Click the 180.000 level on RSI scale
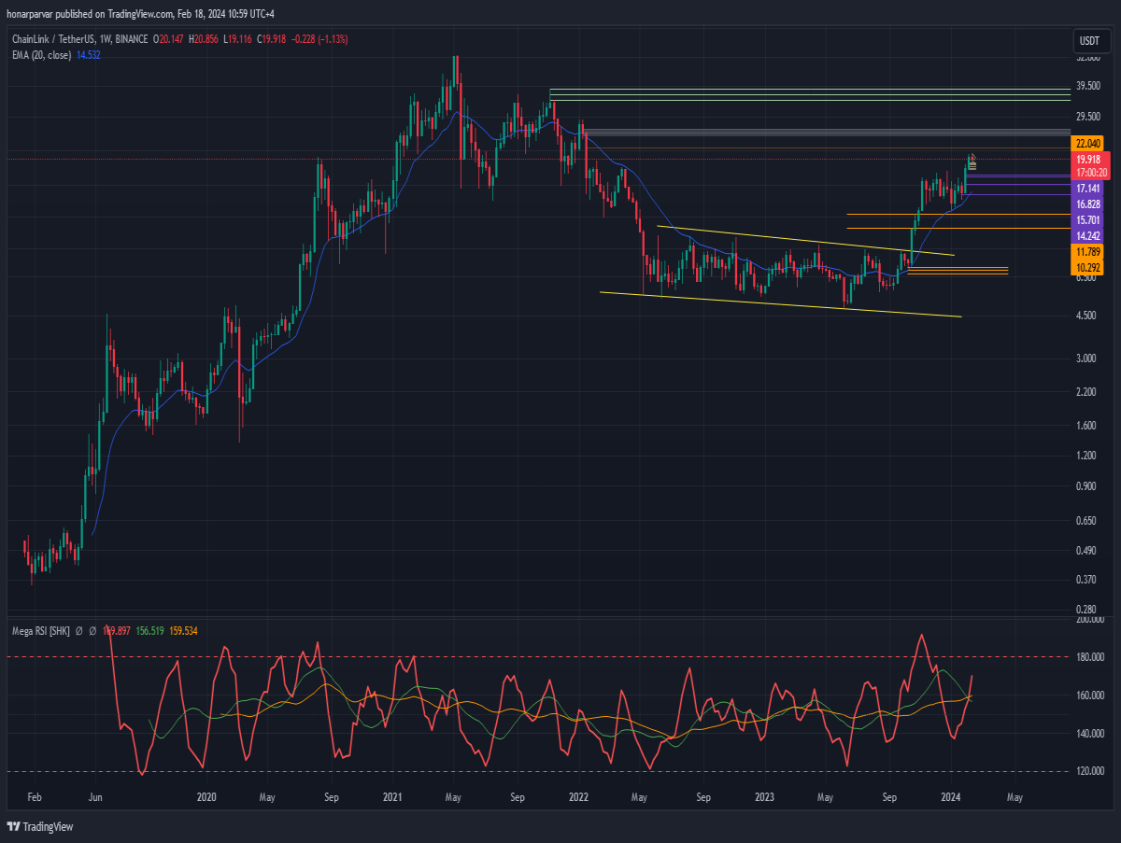Screen dimensions: 1121x843 1089,657
